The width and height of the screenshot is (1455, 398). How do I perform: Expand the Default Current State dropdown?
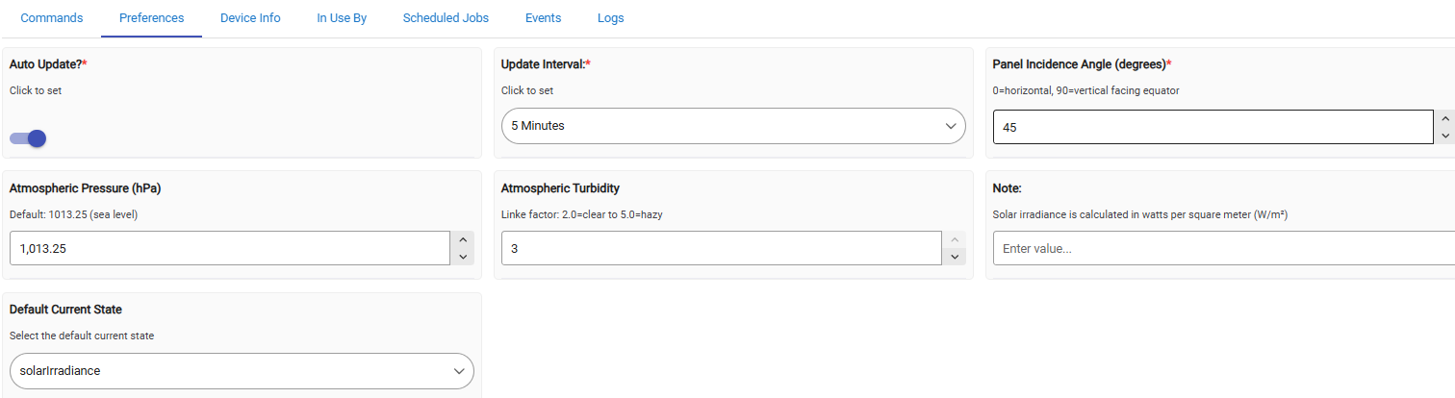point(241,370)
